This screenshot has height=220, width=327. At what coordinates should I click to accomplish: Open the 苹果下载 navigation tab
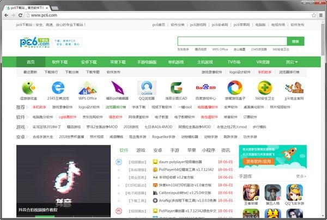point(118,62)
